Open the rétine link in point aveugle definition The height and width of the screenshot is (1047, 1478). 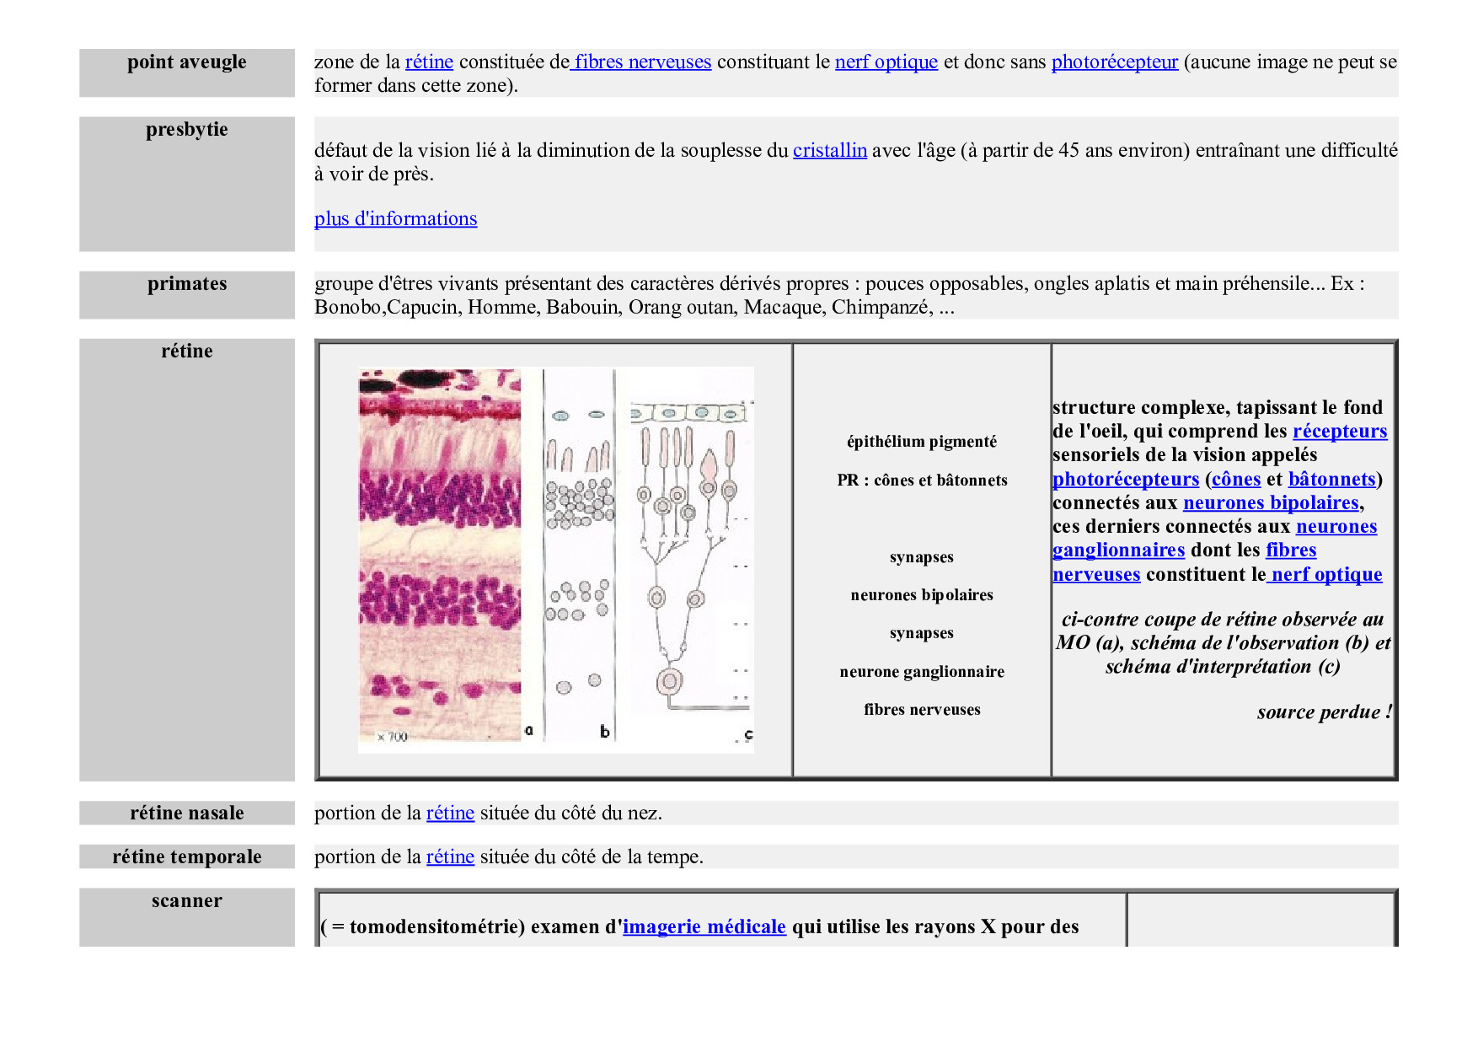(429, 62)
